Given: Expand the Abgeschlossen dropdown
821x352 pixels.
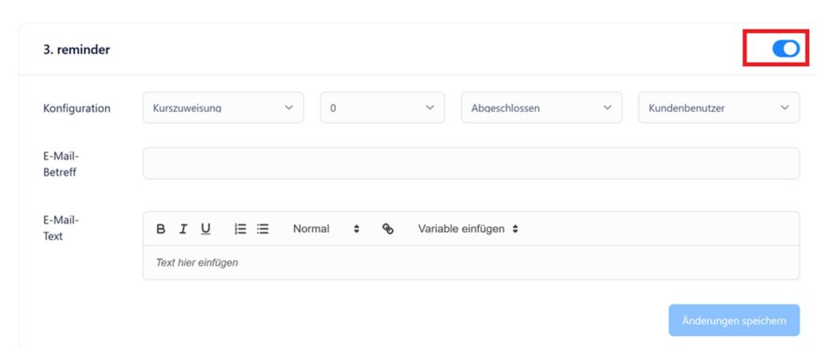Looking at the screenshot, I should [541, 107].
